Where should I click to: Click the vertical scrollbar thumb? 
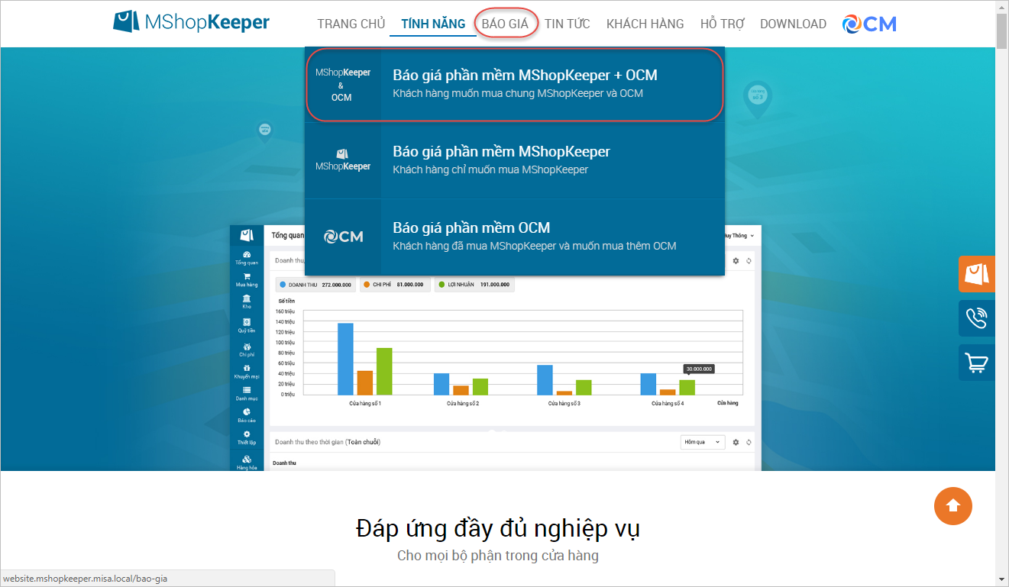click(1002, 31)
